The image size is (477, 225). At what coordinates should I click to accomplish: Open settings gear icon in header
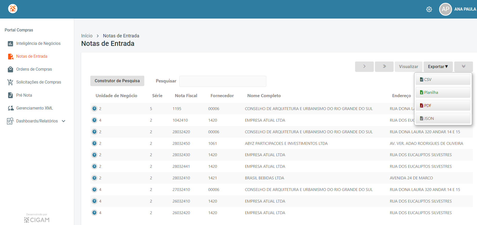pos(429,9)
